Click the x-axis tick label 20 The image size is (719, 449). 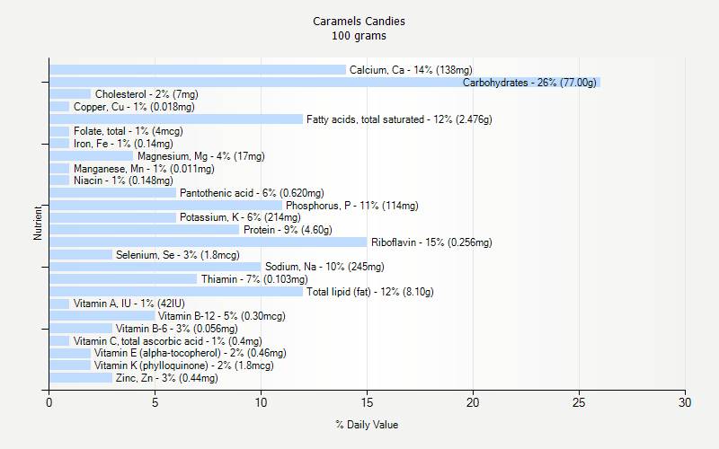coord(473,402)
